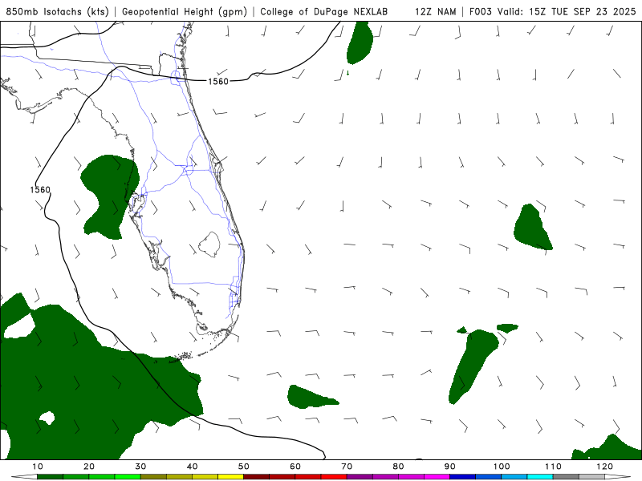Viewport: 642px width, 481px height.
Task: Click the darkest green swatch at colorbar start
Action: [50, 477]
